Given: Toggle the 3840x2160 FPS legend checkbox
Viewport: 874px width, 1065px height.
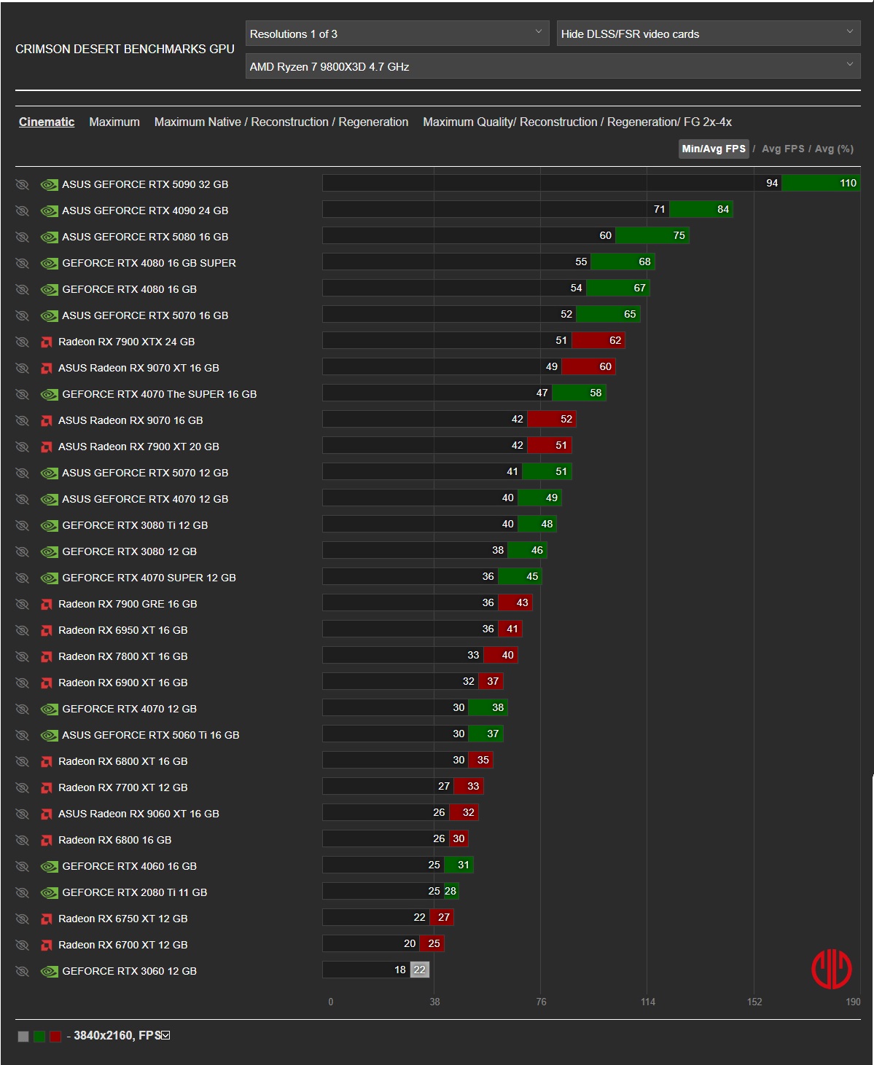Looking at the screenshot, I should [165, 1035].
